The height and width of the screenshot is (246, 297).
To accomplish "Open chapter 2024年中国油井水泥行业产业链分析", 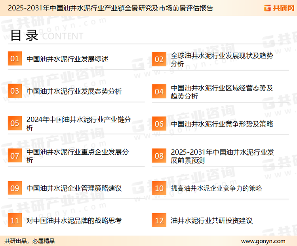I will pyautogui.click(x=79, y=123).
